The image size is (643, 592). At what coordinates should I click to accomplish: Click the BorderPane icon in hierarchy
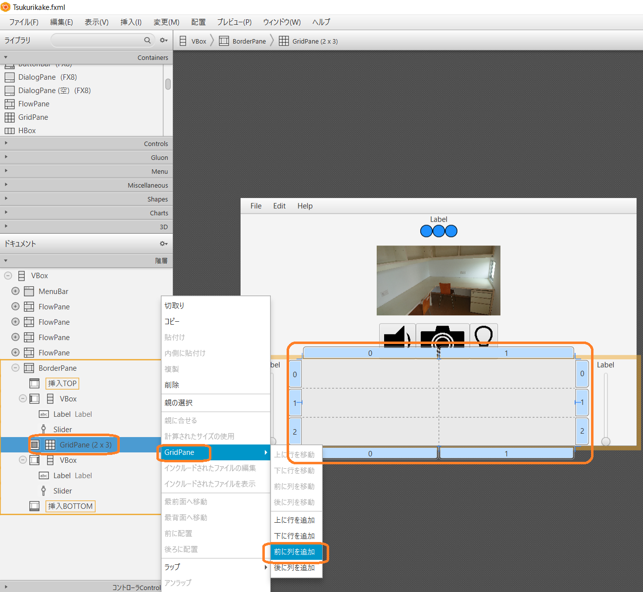[x=29, y=368]
